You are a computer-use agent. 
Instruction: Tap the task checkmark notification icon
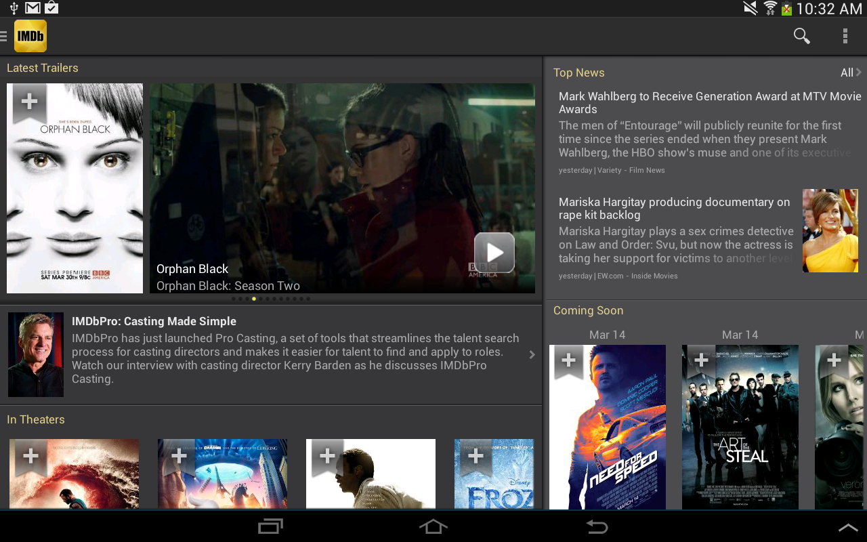pyautogui.click(x=51, y=8)
